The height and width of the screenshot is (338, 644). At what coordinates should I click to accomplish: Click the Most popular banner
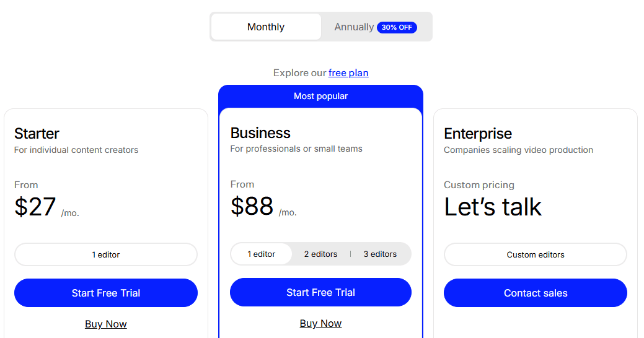coord(320,96)
